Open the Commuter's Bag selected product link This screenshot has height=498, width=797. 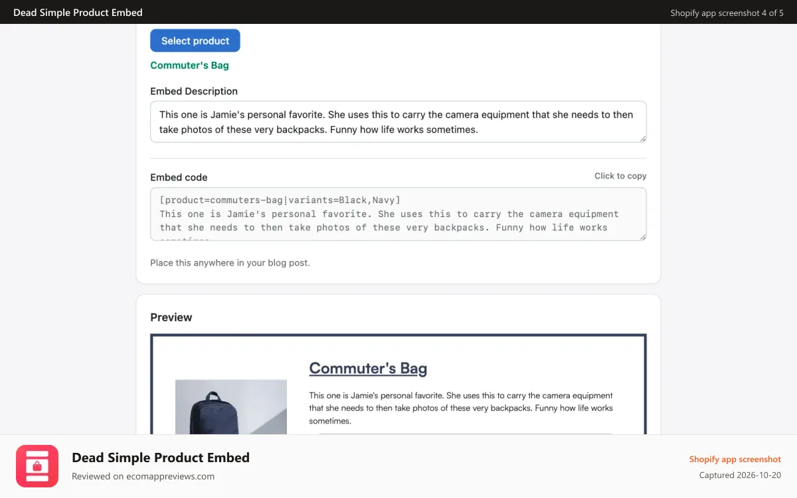click(189, 65)
